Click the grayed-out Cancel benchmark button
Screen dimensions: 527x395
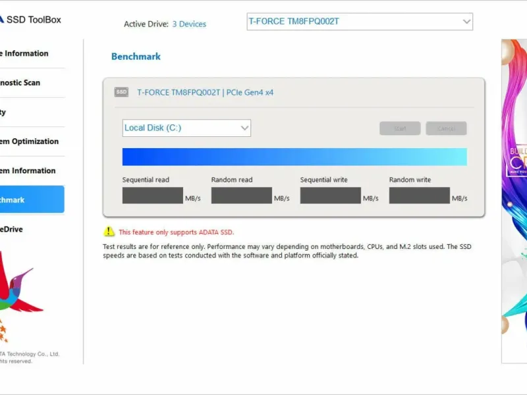tap(446, 128)
